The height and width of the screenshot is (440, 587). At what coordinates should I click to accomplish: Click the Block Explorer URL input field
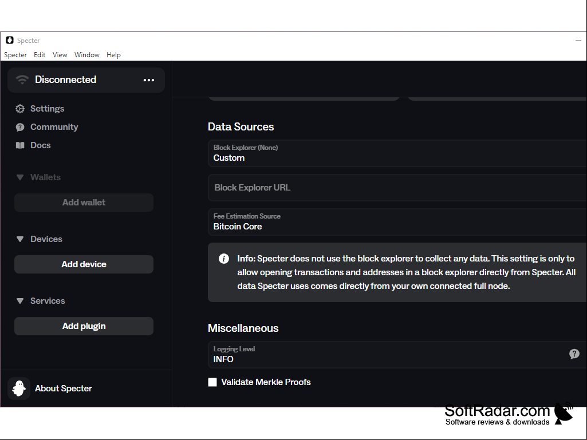397,188
